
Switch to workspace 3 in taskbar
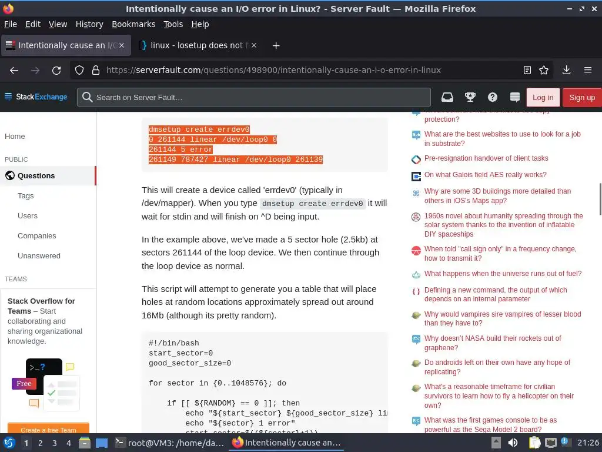coord(55,443)
